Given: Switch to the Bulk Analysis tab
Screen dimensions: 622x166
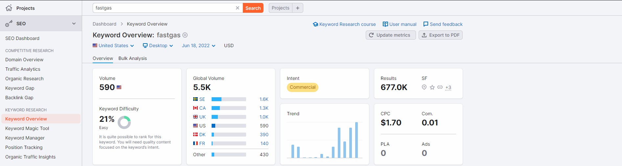Looking at the screenshot, I should click(132, 58).
